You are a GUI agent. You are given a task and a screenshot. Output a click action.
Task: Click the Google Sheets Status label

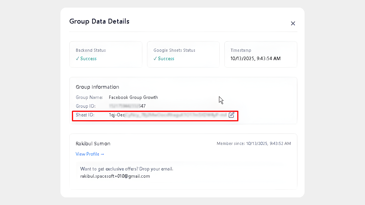[174, 50]
